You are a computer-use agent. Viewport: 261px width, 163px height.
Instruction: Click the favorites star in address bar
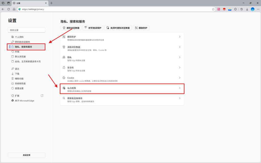pos(213,9)
